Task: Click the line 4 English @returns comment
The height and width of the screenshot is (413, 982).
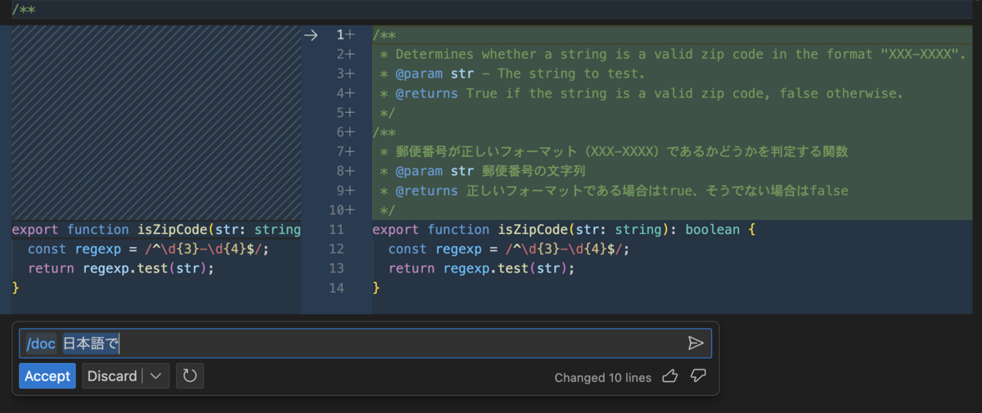Action: tap(641, 93)
